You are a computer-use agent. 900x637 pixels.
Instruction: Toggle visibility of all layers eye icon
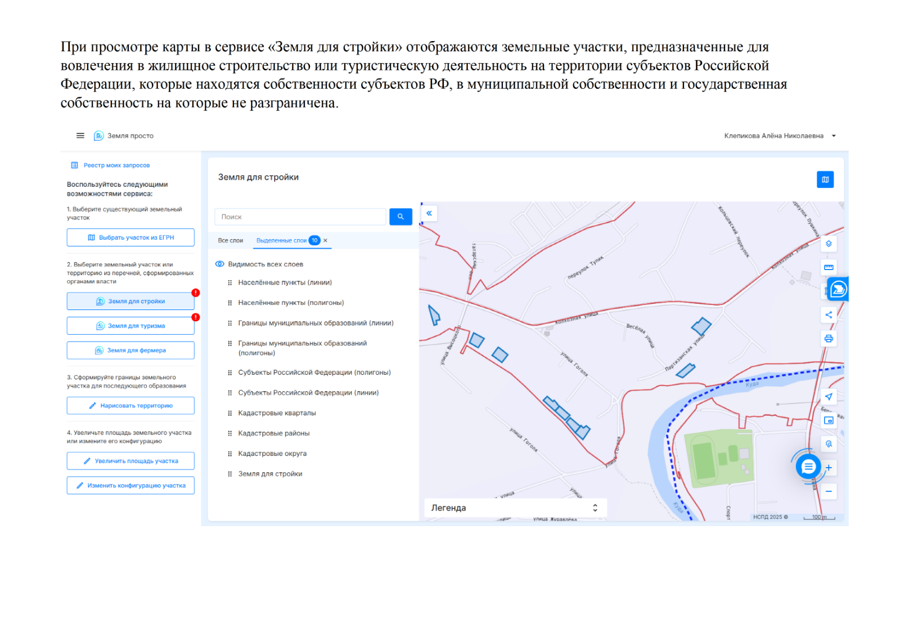[x=220, y=264]
